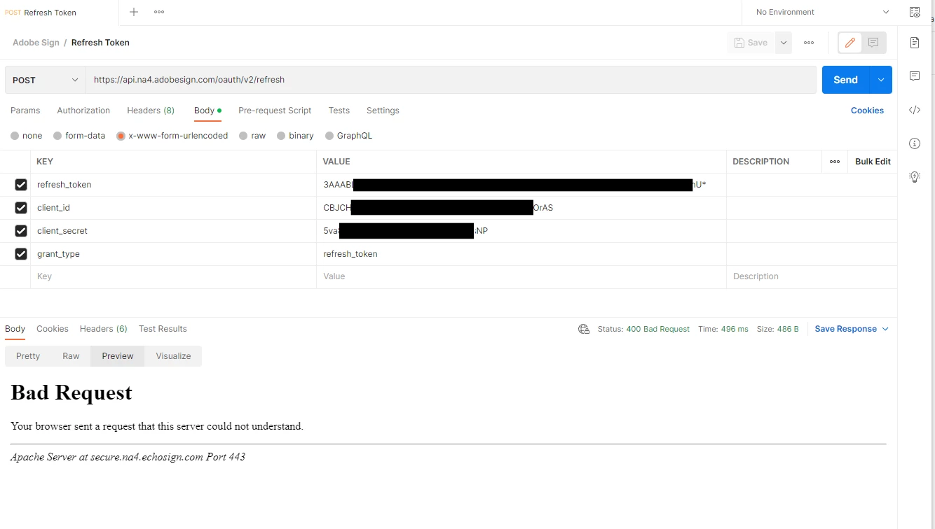Open Adobe Sign collection breadcrumb
The image size is (935, 529).
[36, 43]
